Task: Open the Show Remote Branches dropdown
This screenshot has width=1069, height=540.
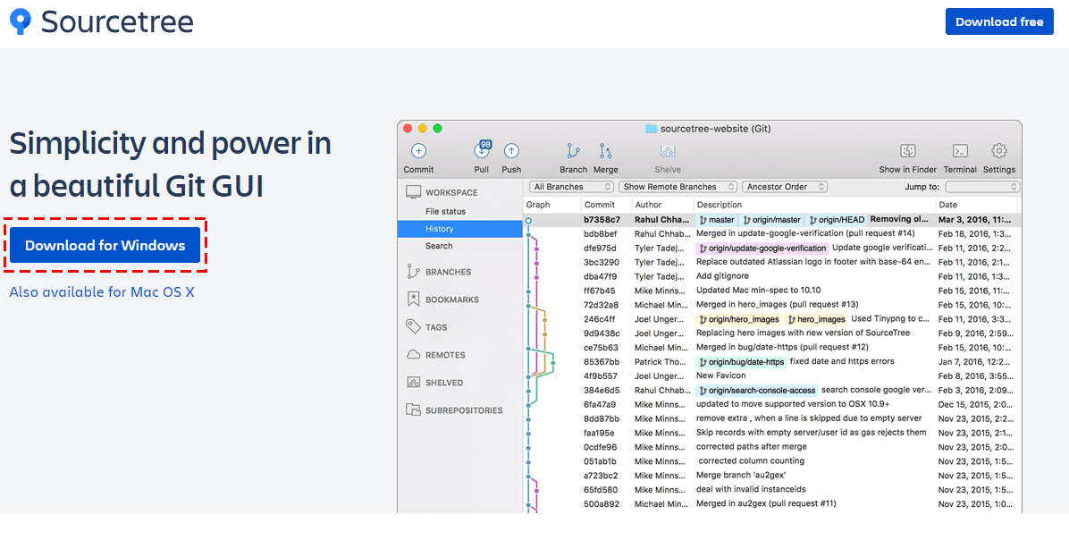Action: pos(678,187)
